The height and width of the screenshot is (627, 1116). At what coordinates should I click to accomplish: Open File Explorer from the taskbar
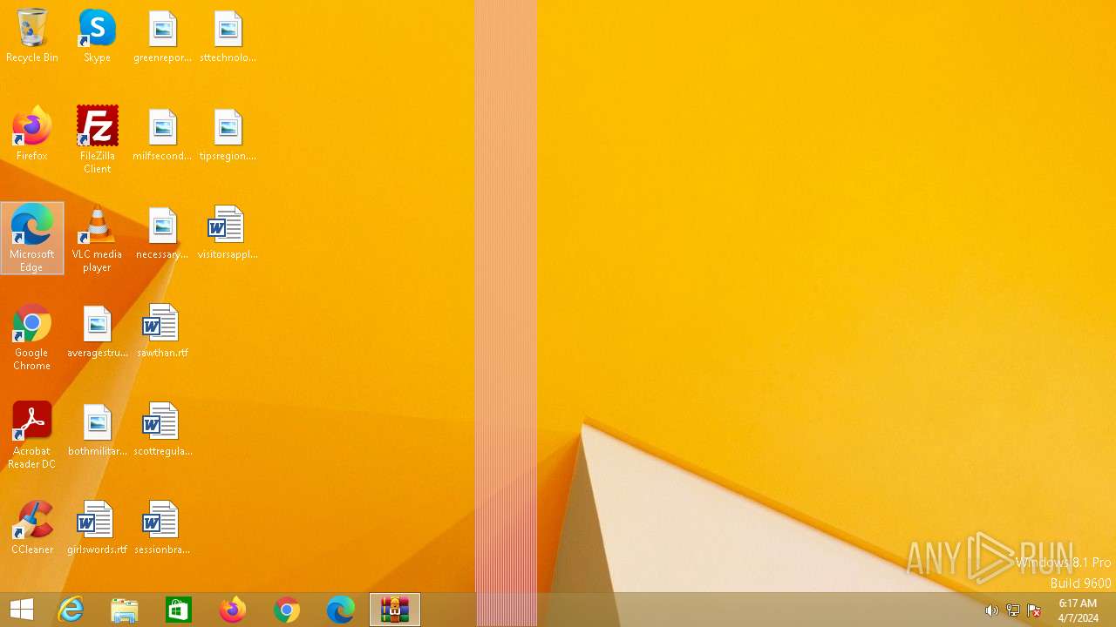pos(125,610)
